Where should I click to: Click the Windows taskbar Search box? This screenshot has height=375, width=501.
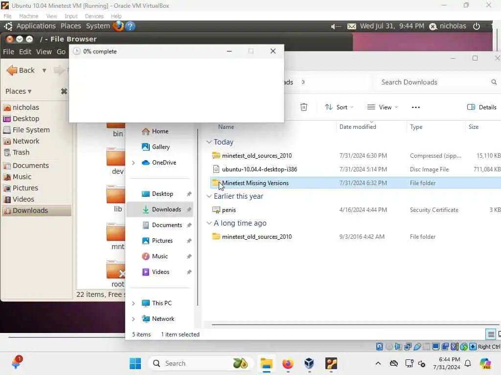200,363
